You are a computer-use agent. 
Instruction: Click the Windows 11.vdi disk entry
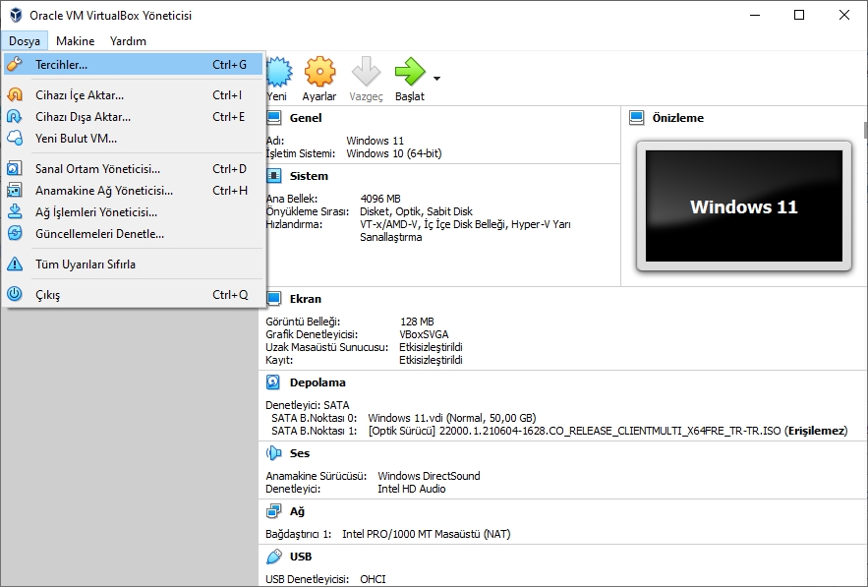coord(452,418)
